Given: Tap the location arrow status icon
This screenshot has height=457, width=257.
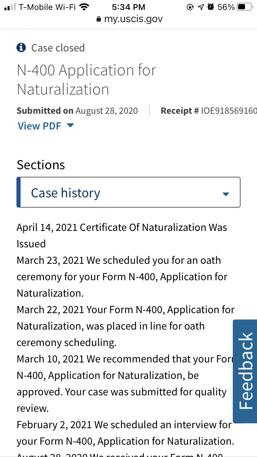Looking at the screenshot, I should [201, 7].
